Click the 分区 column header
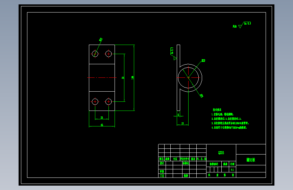This screenshot has height=190, width=293. click(x=175, y=159)
